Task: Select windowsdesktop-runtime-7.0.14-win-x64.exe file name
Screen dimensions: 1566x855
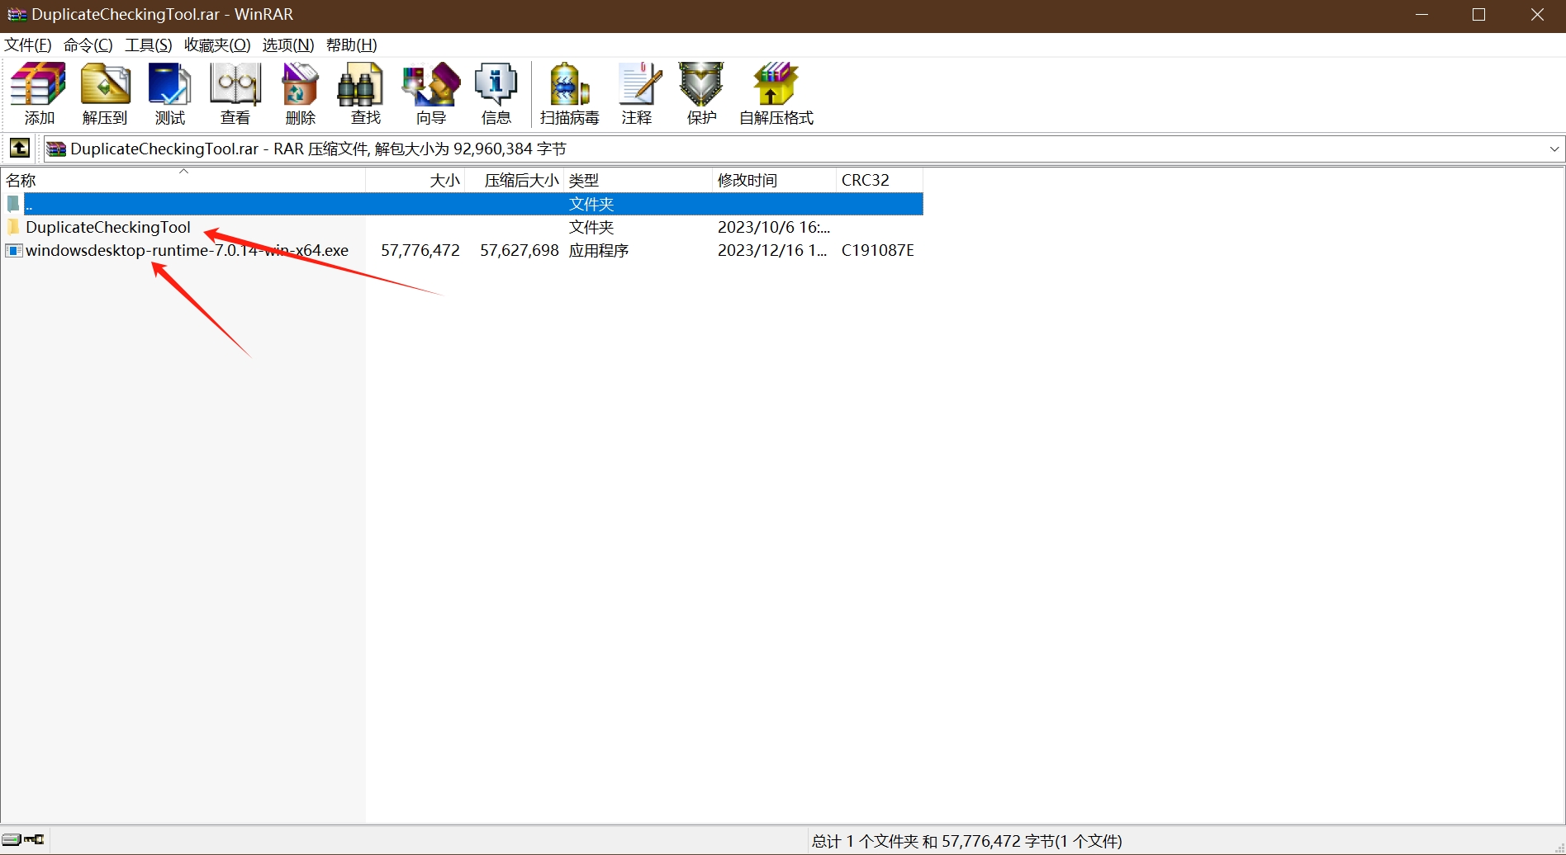Action: (187, 250)
